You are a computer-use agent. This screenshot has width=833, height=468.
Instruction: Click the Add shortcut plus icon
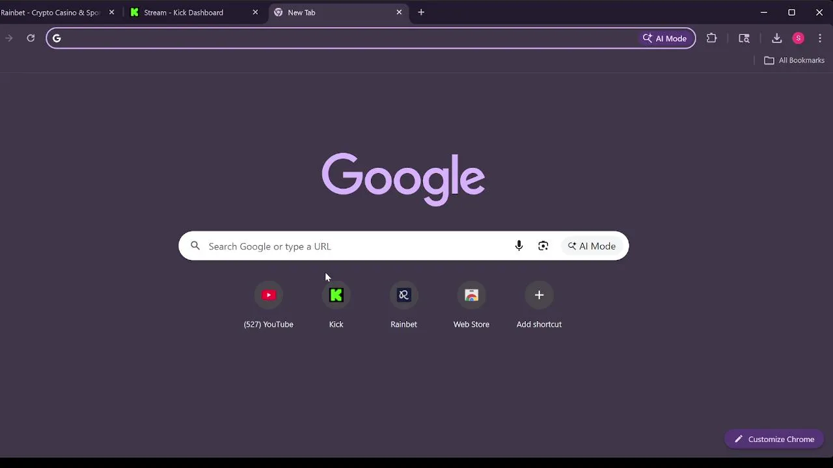point(539,295)
